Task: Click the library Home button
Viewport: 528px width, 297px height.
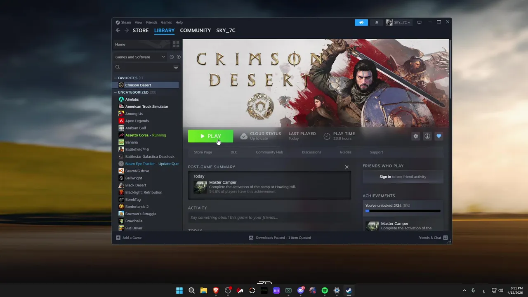Action: pos(141,44)
